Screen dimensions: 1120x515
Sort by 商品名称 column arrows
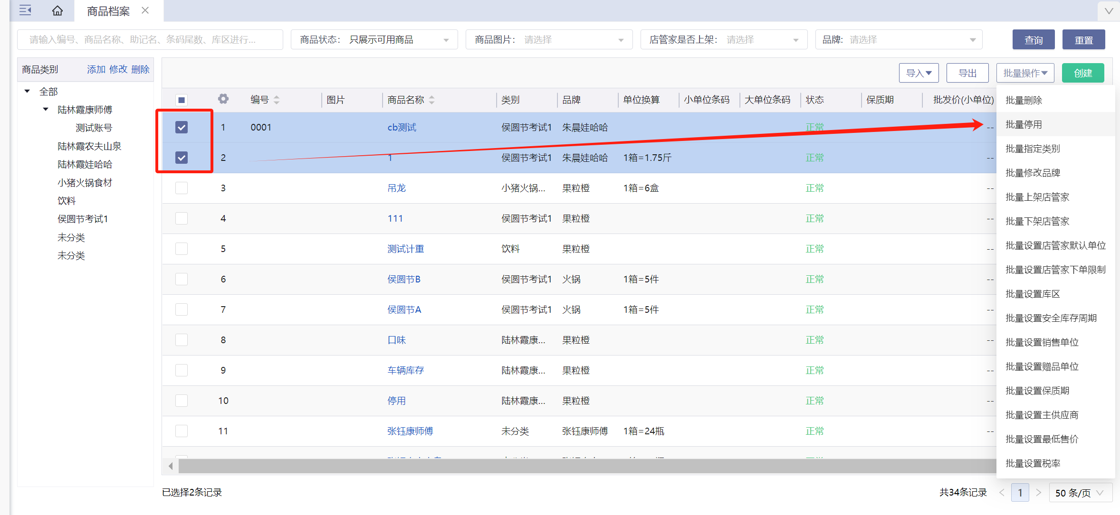click(x=431, y=100)
